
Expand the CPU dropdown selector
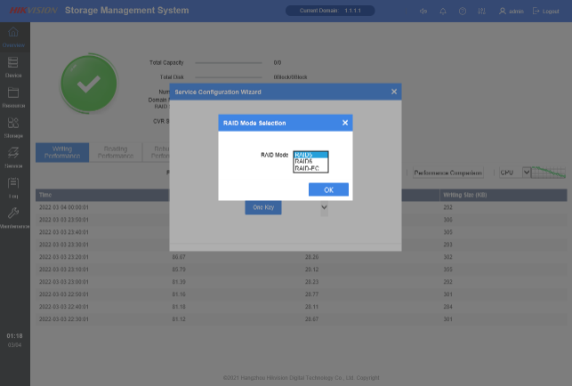pos(512,173)
